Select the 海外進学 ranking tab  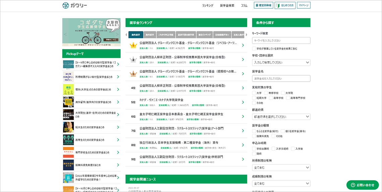click(136, 35)
